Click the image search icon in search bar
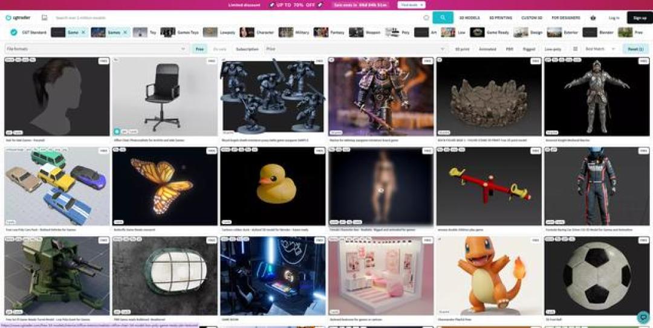653x328 pixels. coord(426,18)
